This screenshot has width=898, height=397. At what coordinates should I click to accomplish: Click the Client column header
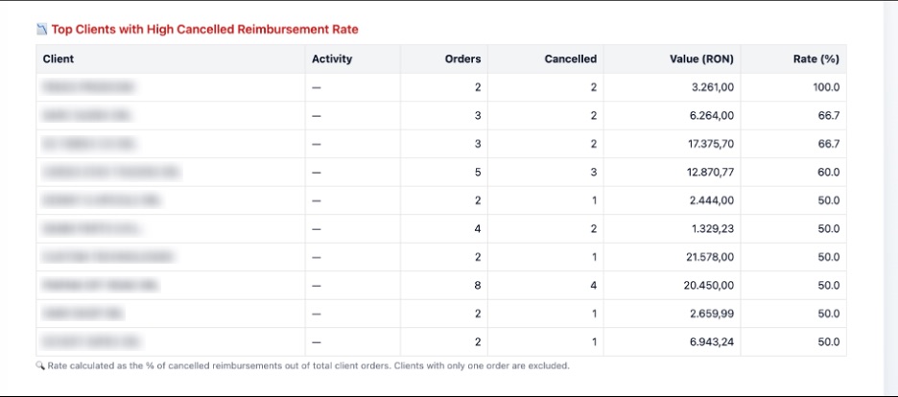[x=59, y=58]
